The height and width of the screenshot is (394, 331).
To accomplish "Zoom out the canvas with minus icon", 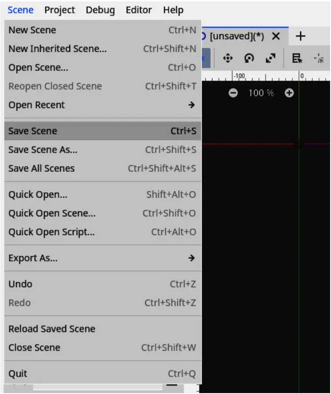I will click(233, 93).
